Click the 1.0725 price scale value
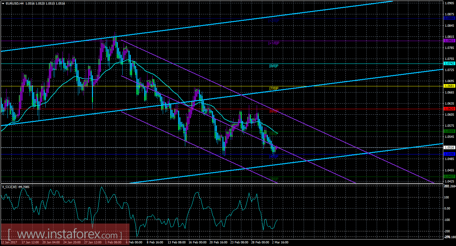 click(449, 70)
